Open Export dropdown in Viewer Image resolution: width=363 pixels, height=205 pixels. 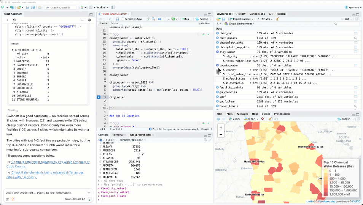(x=252, y=119)
